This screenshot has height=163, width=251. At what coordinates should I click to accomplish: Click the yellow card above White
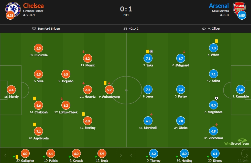click(216, 41)
